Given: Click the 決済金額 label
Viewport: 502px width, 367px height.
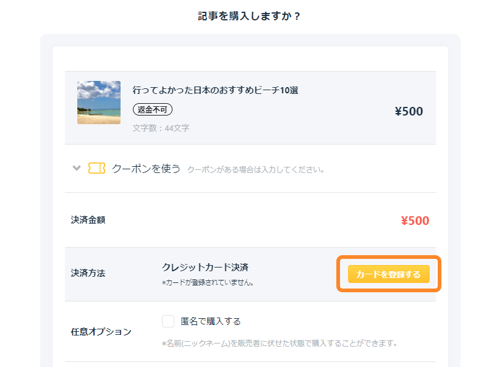Looking at the screenshot, I should tap(88, 220).
